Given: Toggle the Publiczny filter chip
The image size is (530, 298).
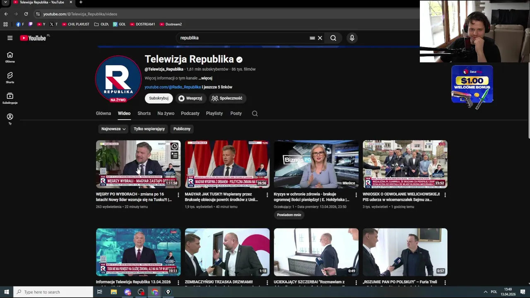Looking at the screenshot, I should click(182, 129).
